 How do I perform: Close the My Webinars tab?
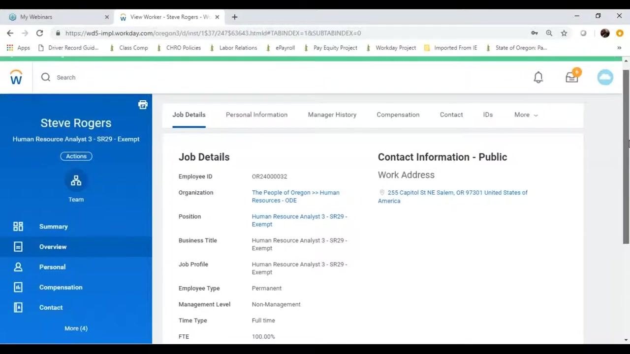[107, 17]
